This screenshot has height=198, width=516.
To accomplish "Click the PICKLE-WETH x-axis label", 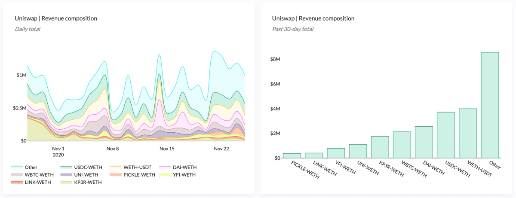I will [x=306, y=169].
